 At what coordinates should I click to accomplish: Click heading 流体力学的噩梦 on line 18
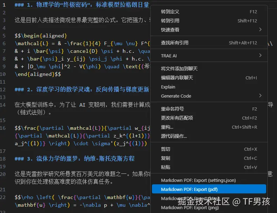[x=57, y=159]
